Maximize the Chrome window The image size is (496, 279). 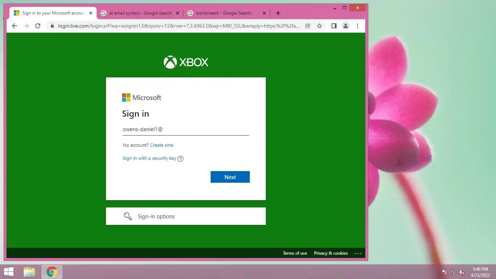[345, 8]
